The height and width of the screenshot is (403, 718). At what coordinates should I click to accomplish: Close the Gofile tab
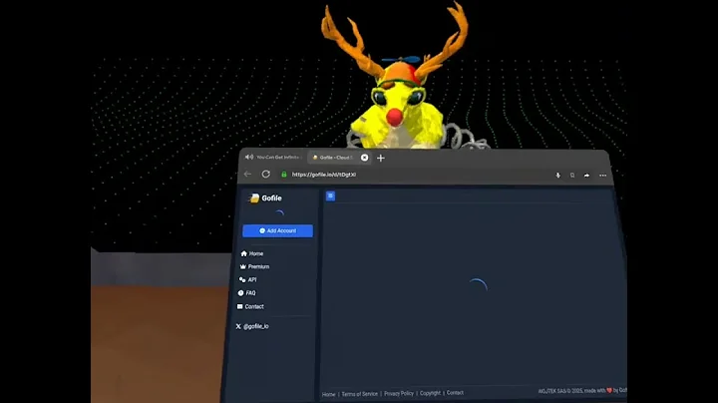point(365,158)
